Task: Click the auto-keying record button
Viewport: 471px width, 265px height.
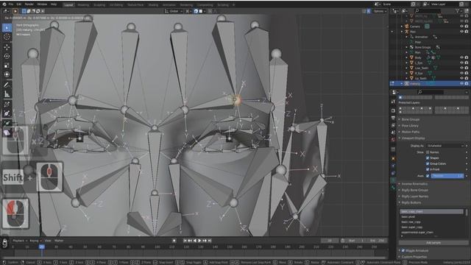Action: (x=174, y=241)
